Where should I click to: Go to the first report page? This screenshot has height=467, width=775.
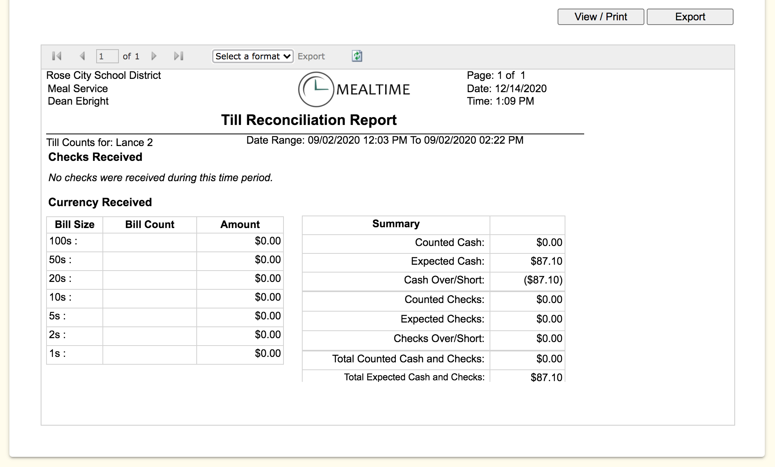tap(57, 56)
